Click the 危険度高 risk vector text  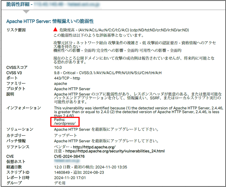(124, 30)
